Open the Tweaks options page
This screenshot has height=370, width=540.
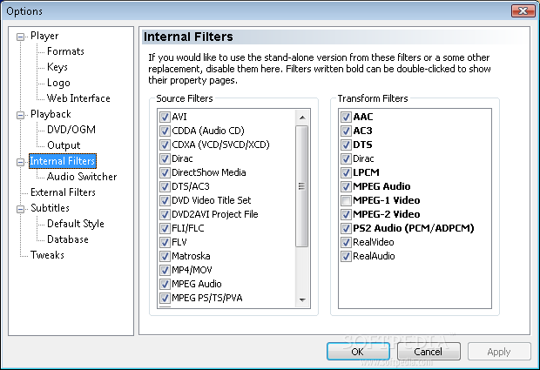point(47,255)
